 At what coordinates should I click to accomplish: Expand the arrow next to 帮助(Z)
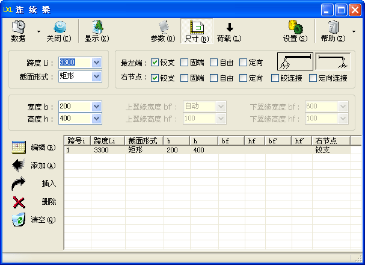point(354,31)
